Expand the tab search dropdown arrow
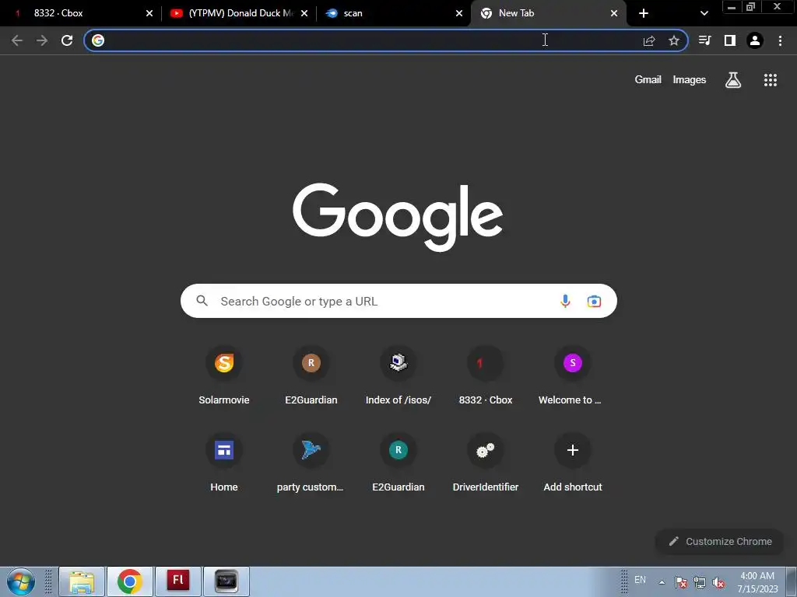The width and height of the screenshot is (797, 597). pyautogui.click(x=704, y=13)
